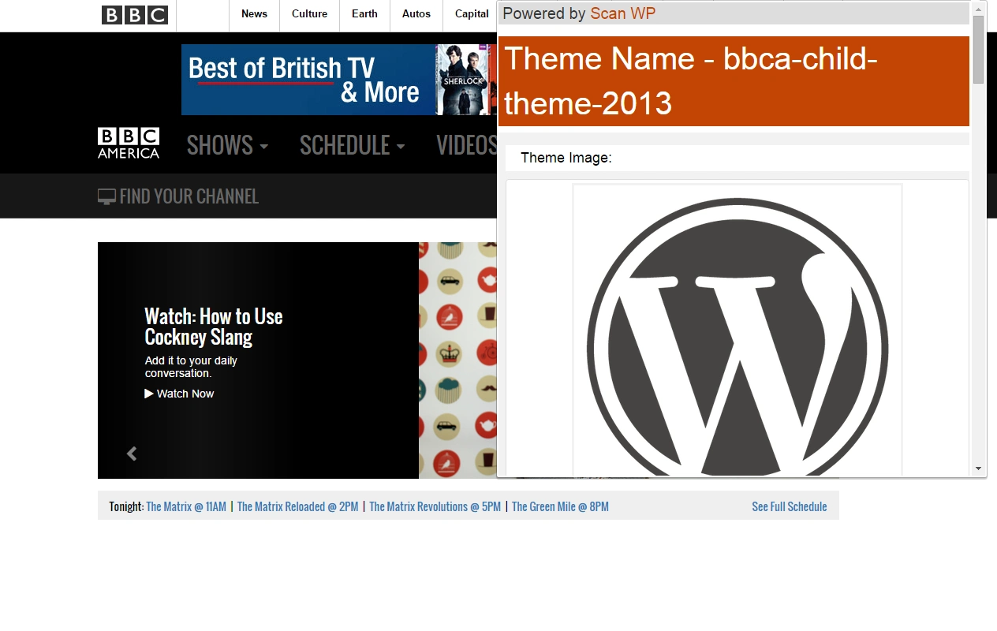This screenshot has width=997, height=631.
Task: Click the monitor icon beside Find Your Channel
Action: pos(106,196)
